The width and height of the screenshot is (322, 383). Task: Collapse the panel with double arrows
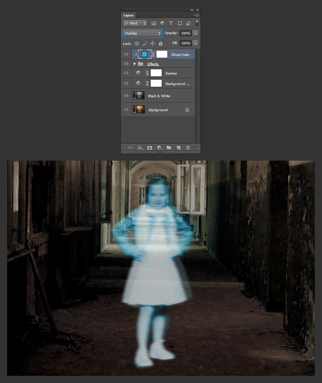[191, 10]
